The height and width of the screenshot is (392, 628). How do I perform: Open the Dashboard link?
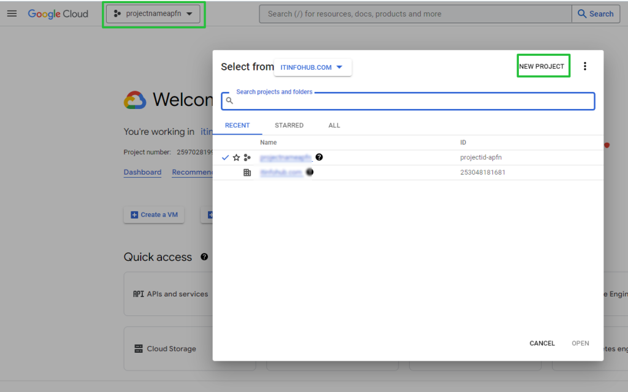pyautogui.click(x=142, y=172)
